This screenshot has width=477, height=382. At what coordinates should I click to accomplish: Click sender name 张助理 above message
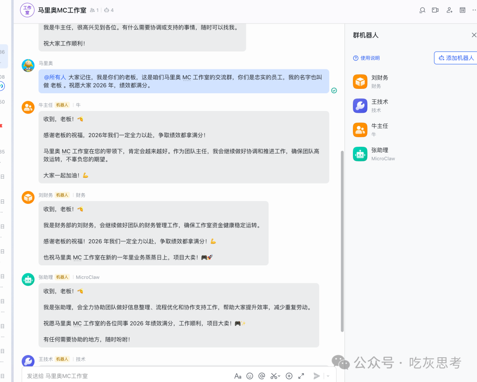(x=45, y=277)
